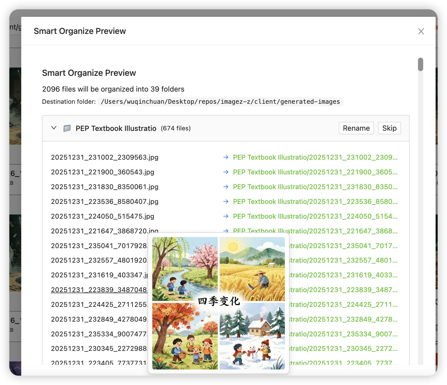Click the blue arrow beside 20251231_224050_515475.jpg
This screenshot has width=447, height=385.
tap(226, 216)
